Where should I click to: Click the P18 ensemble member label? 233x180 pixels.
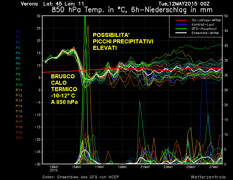[x=19, y=127]
